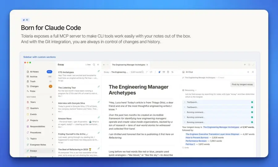Click the AI Chat bot icon
The width and height of the screenshot is (278, 167).
click(x=183, y=72)
